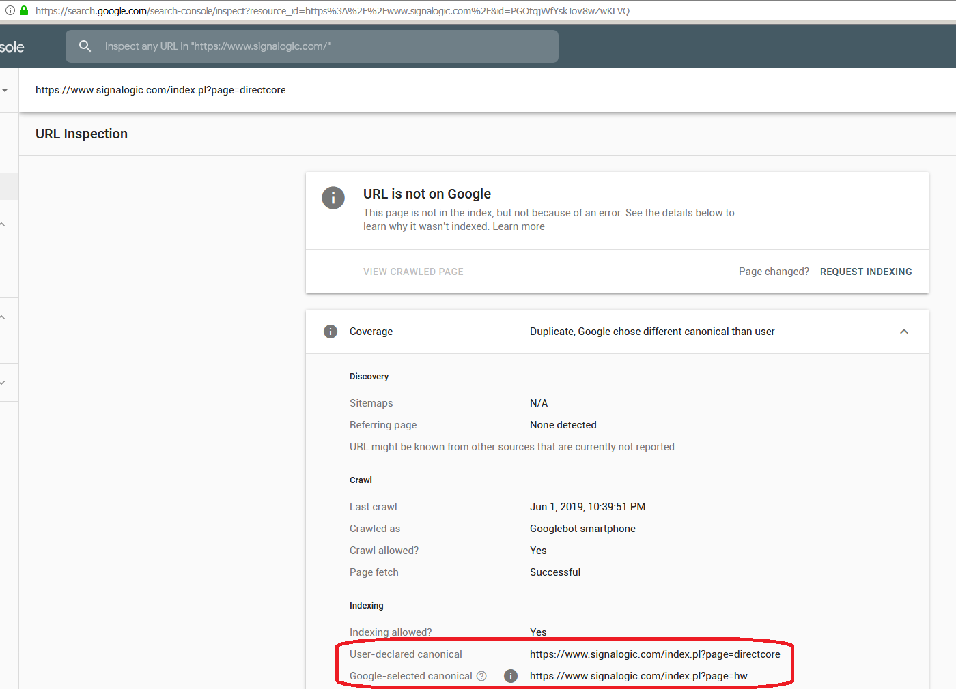Open the property dropdown arrow in sidebar
Image resolution: width=956 pixels, height=689 pixels.
pos(5,90)
